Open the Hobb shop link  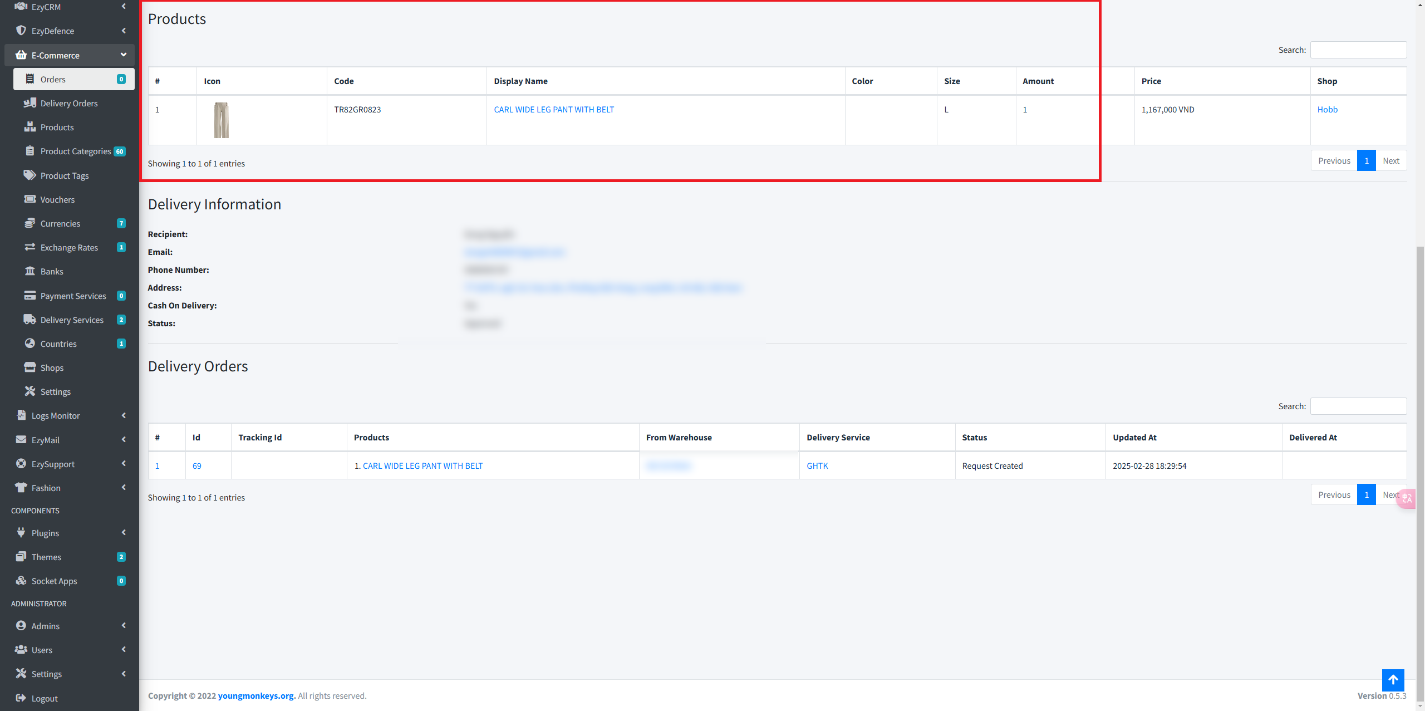pos(1327,110)
